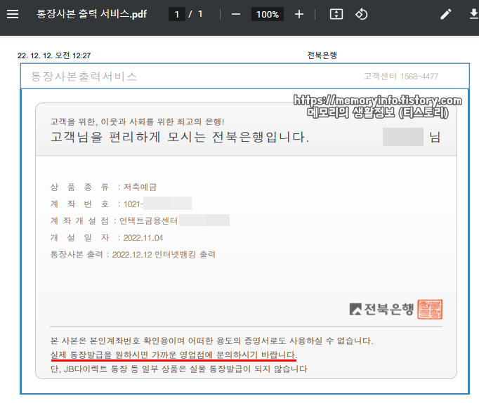The height and width of the screenshot is (403, 479).
Task: Click the 전북은행 page header text
Action: click(322, 55)
